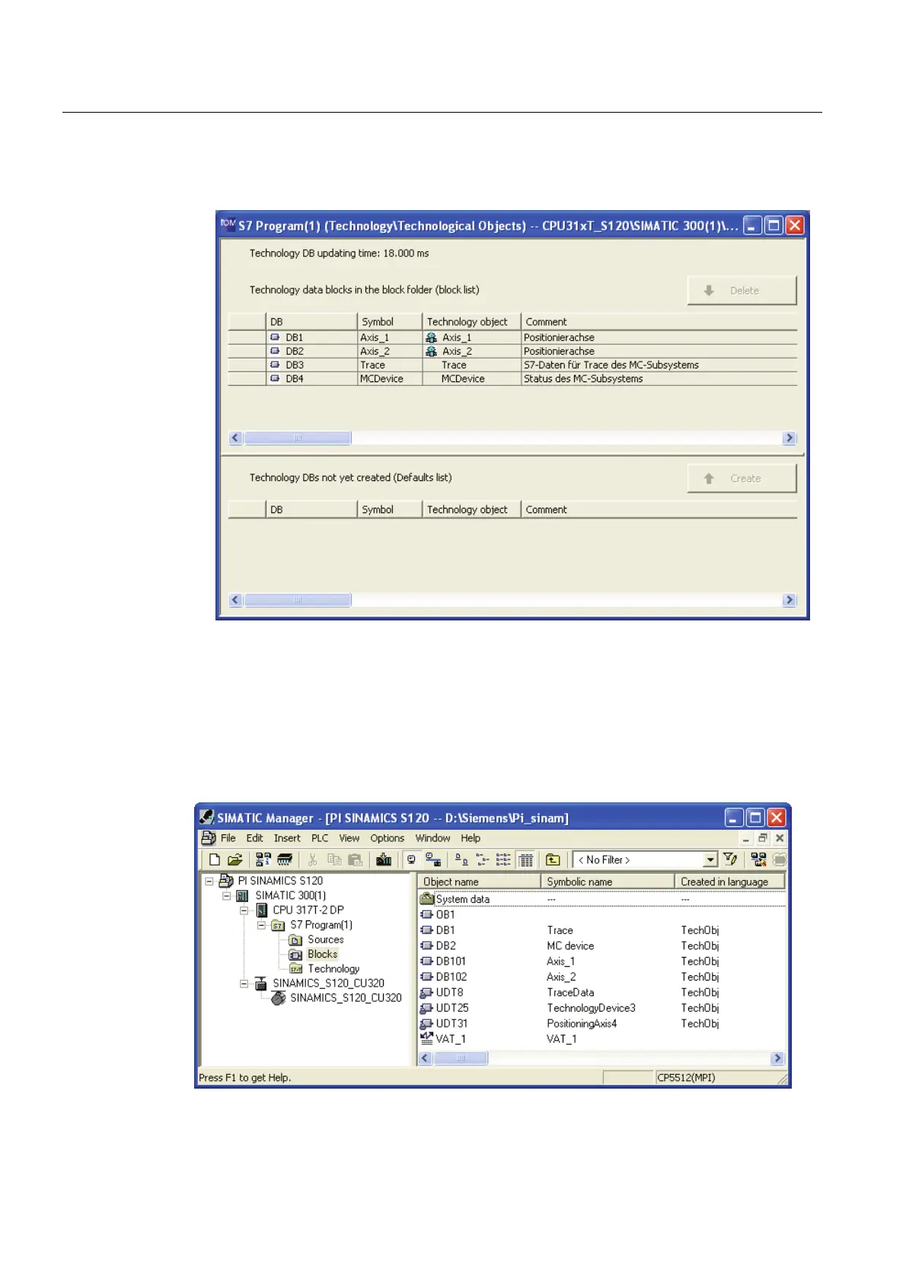Click the Delete button in Technological Objects
Screen dimensions: 906x1282
pos(742,291)
